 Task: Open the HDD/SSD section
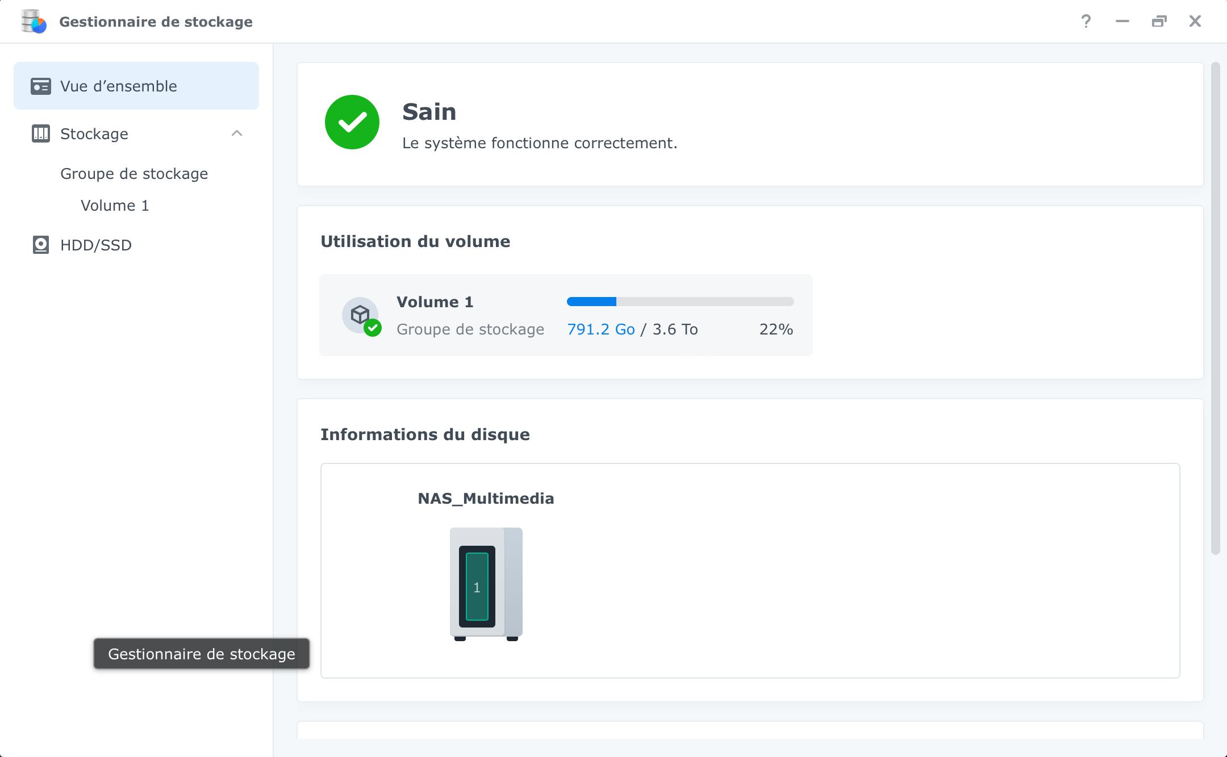click(96, 245)
